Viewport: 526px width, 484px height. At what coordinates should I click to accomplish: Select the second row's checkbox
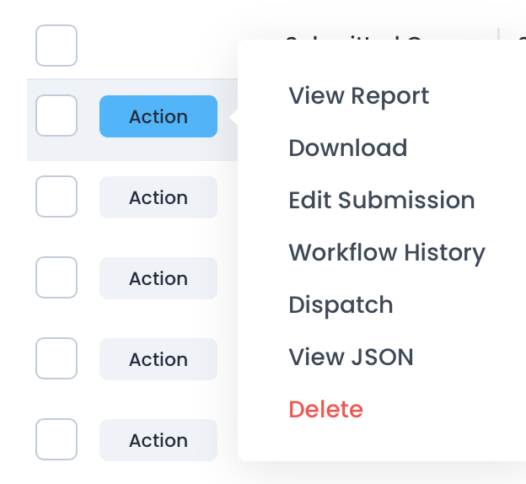tap(56, 196)
